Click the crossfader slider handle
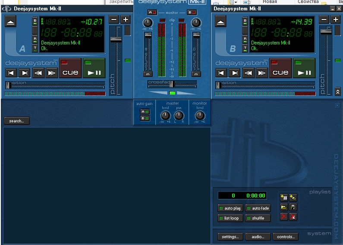 pyautogui.click(x=172, y=84)
